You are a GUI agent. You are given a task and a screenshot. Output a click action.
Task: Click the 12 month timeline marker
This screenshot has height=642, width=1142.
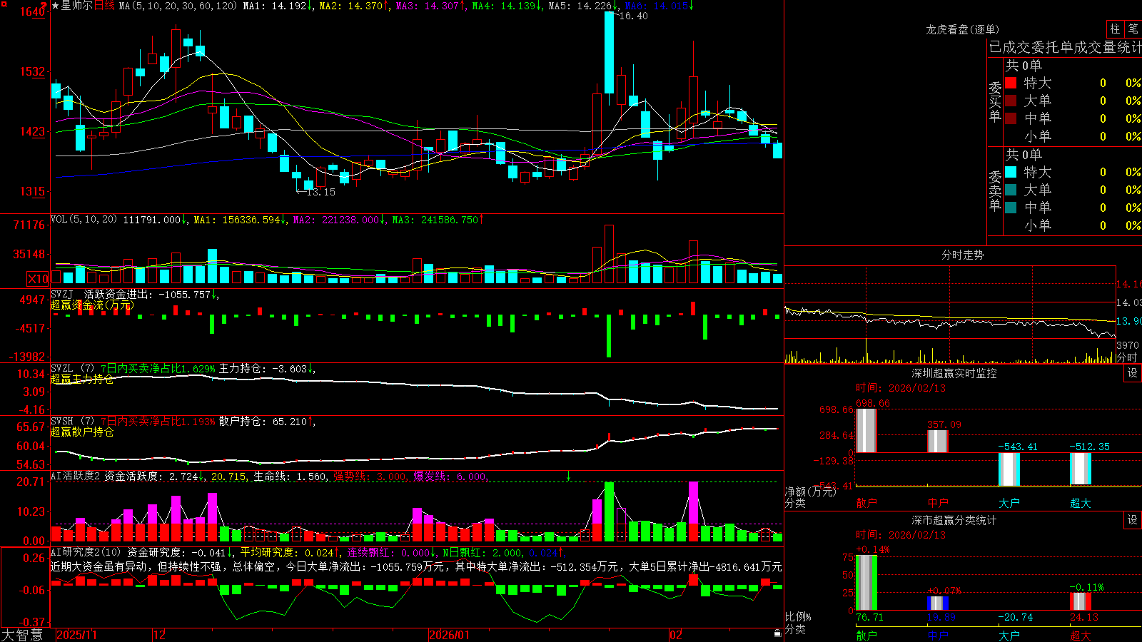click(159, 635)
